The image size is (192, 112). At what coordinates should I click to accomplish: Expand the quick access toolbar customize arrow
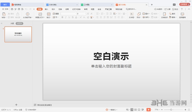click(x=34, y=9)
